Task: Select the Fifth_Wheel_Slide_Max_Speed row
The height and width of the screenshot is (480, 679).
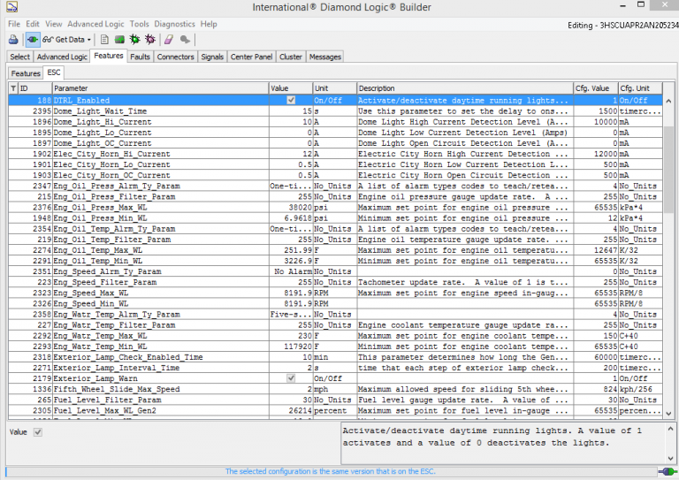Action: pos(335,389)
